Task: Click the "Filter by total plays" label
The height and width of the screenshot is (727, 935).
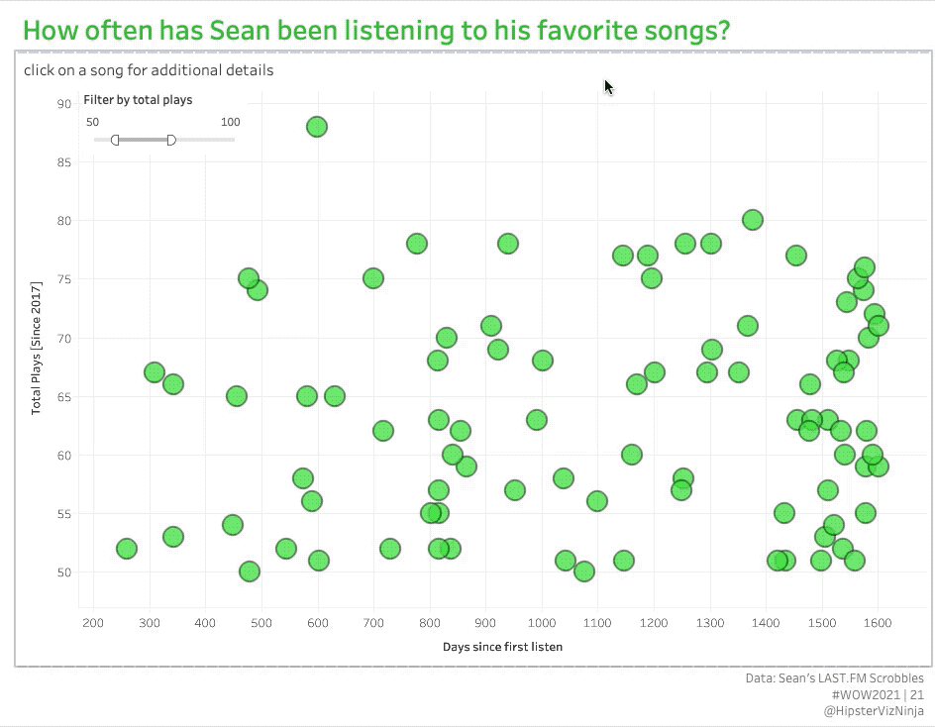Action: pyautogui.click(x=138, y=100)
